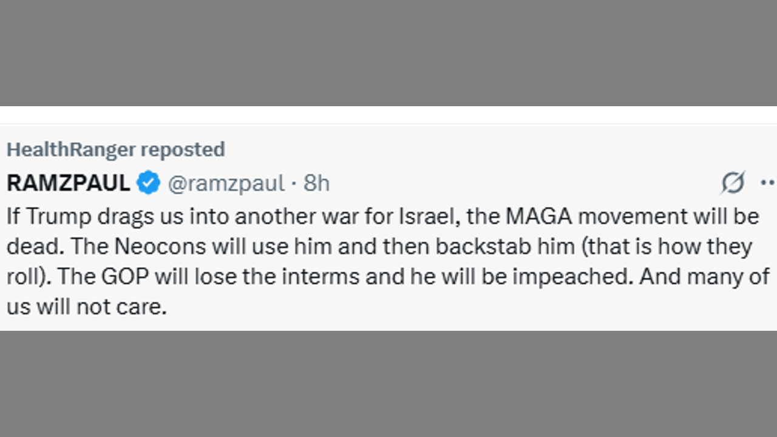Click the blue verified checkmark badge

click(x=148, y=183)
